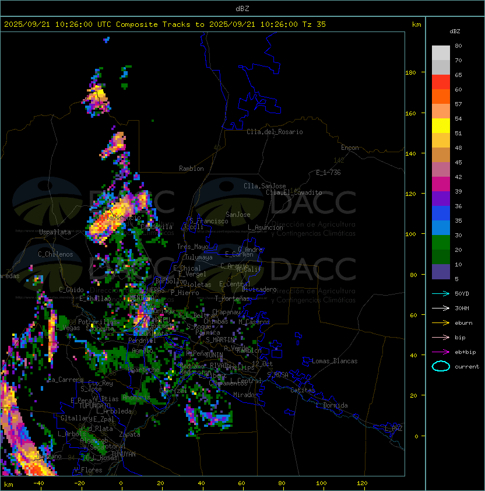Click the Perdriel map label
This screenshot has width=485, height=491.
(142, 340)
